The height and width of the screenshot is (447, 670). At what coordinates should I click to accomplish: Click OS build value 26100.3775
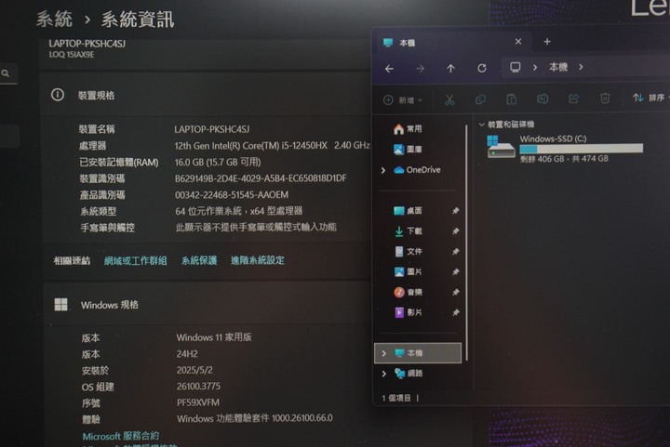click(199, 386)
